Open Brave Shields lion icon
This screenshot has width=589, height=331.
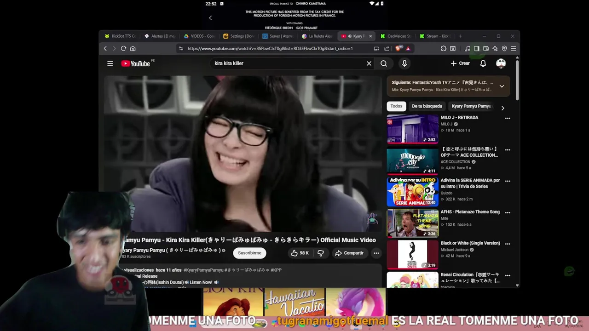(399, 48)
